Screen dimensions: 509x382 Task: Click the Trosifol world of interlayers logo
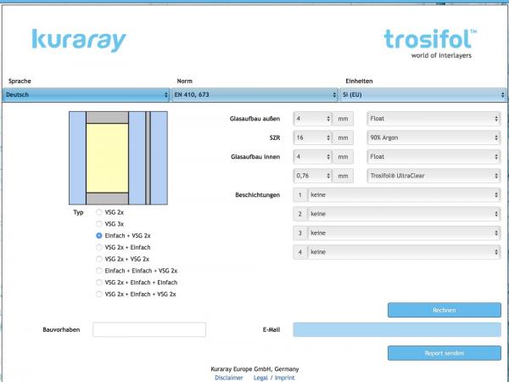(x=430, y=43)
